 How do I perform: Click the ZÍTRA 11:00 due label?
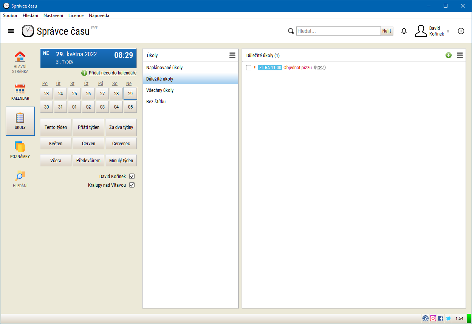click(x=270, y=68)
